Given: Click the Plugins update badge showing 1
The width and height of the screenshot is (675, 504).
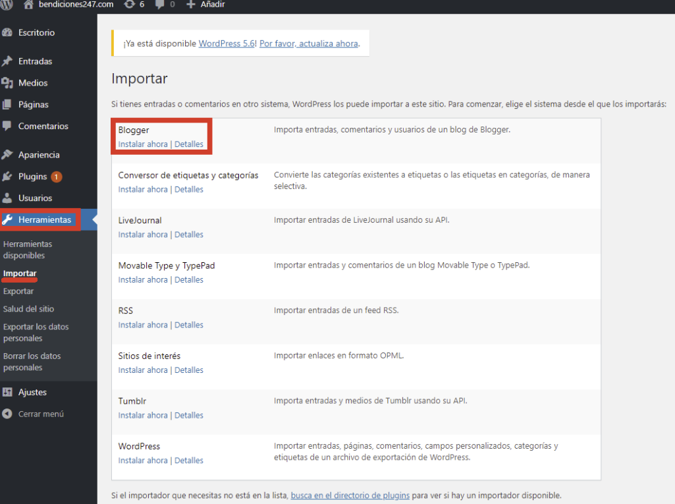Looking at the screenshot, I should [57, 177].
